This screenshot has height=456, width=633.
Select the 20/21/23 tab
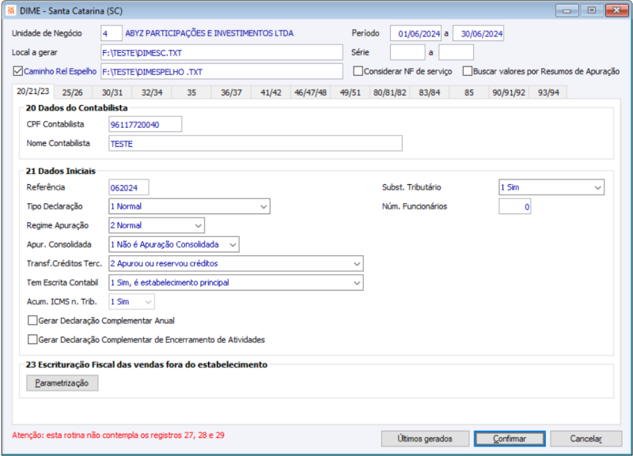[32, 92]
